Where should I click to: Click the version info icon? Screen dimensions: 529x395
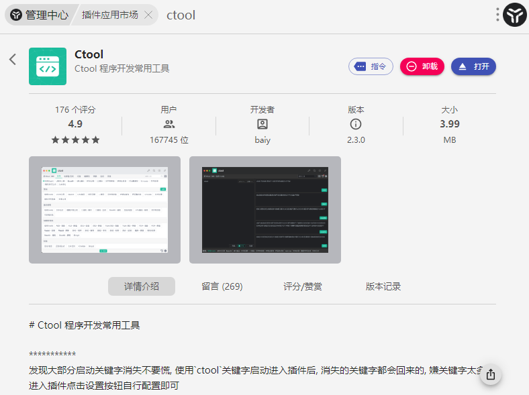point(356,124)
